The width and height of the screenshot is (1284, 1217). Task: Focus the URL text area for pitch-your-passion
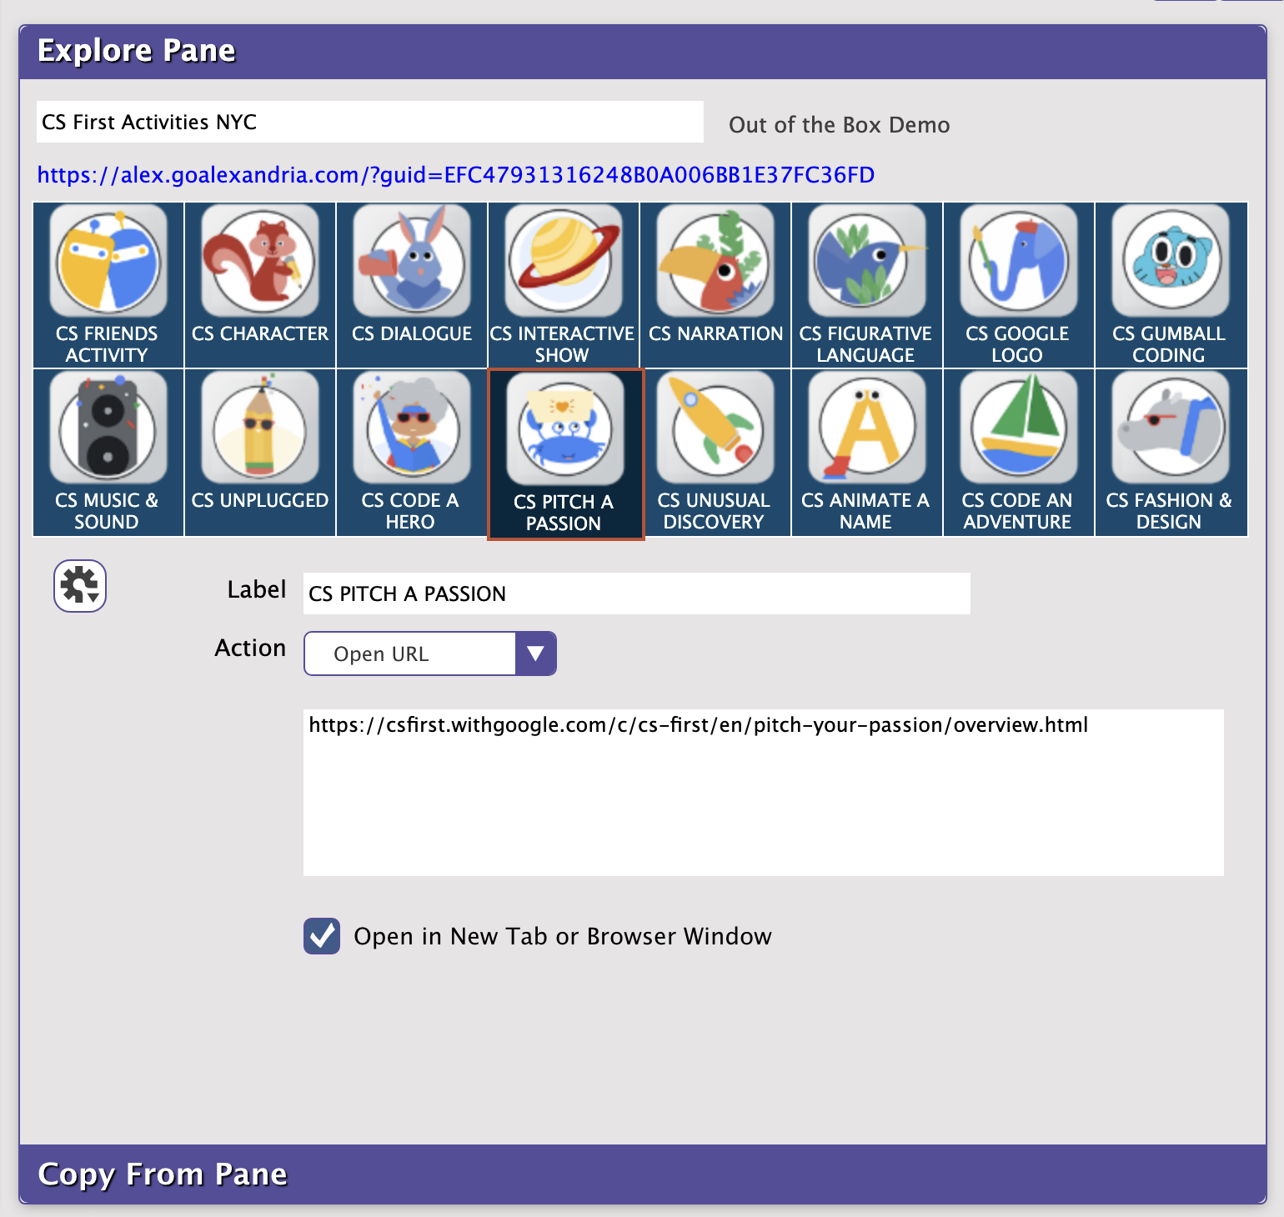(x=764, y=793)
